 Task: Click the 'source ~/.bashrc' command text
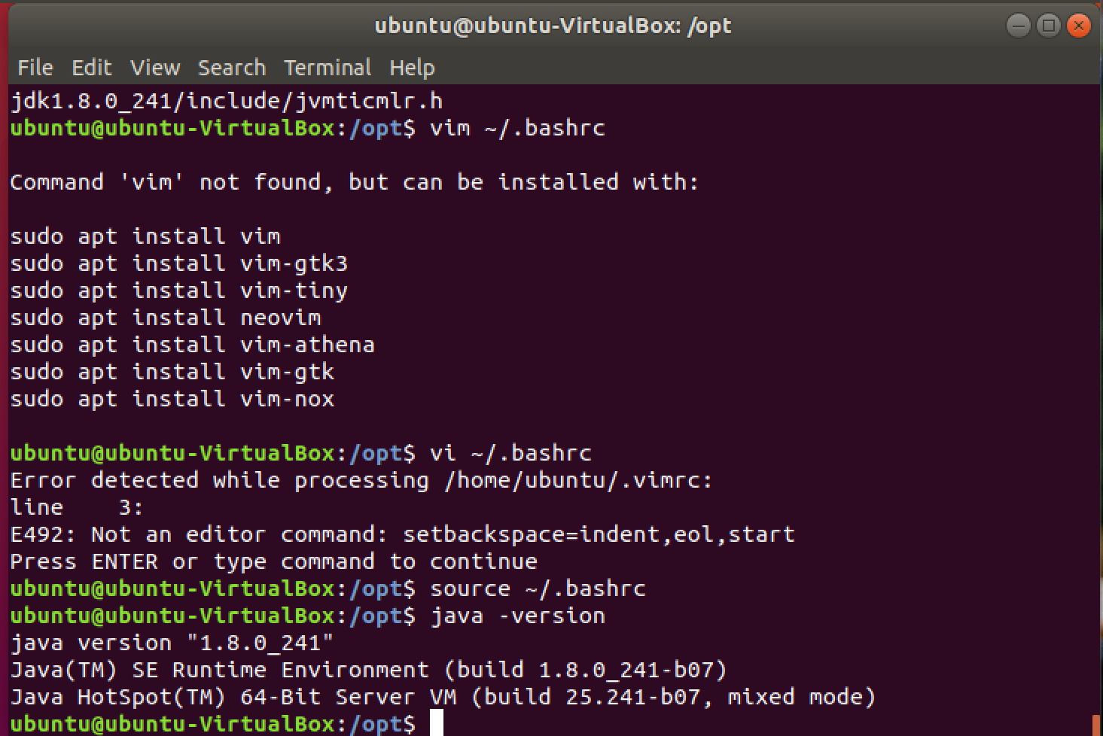click(538, 588)
